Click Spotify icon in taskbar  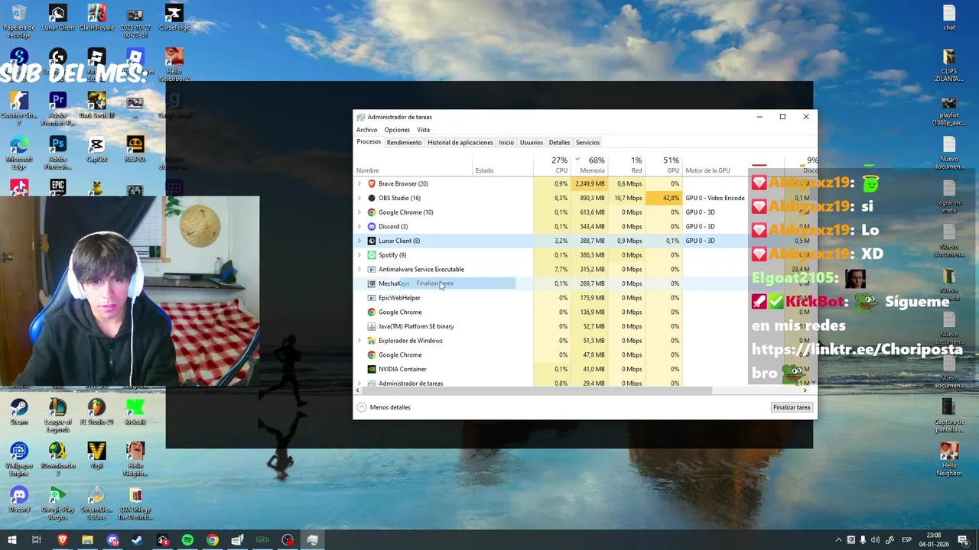coord(187,540)
